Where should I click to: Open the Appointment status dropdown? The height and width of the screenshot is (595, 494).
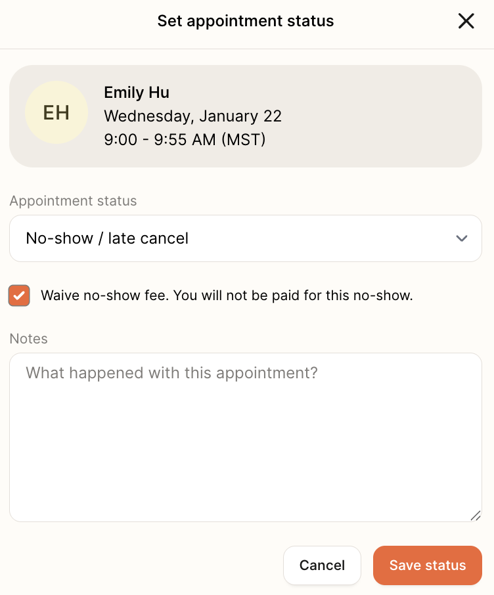pos(246,238)
